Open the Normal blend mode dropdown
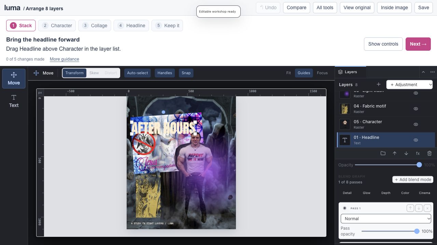This screenshot has height=245, width=437. (x=386, y=218)
